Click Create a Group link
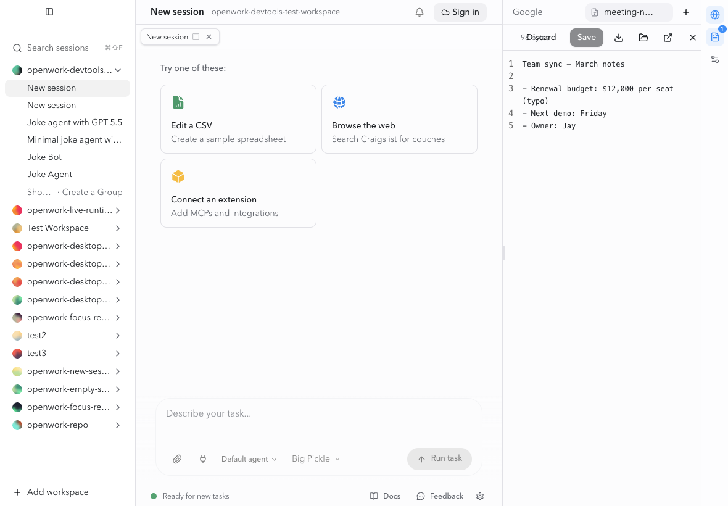This screenshot has width=728, height=506. (93, 192)
